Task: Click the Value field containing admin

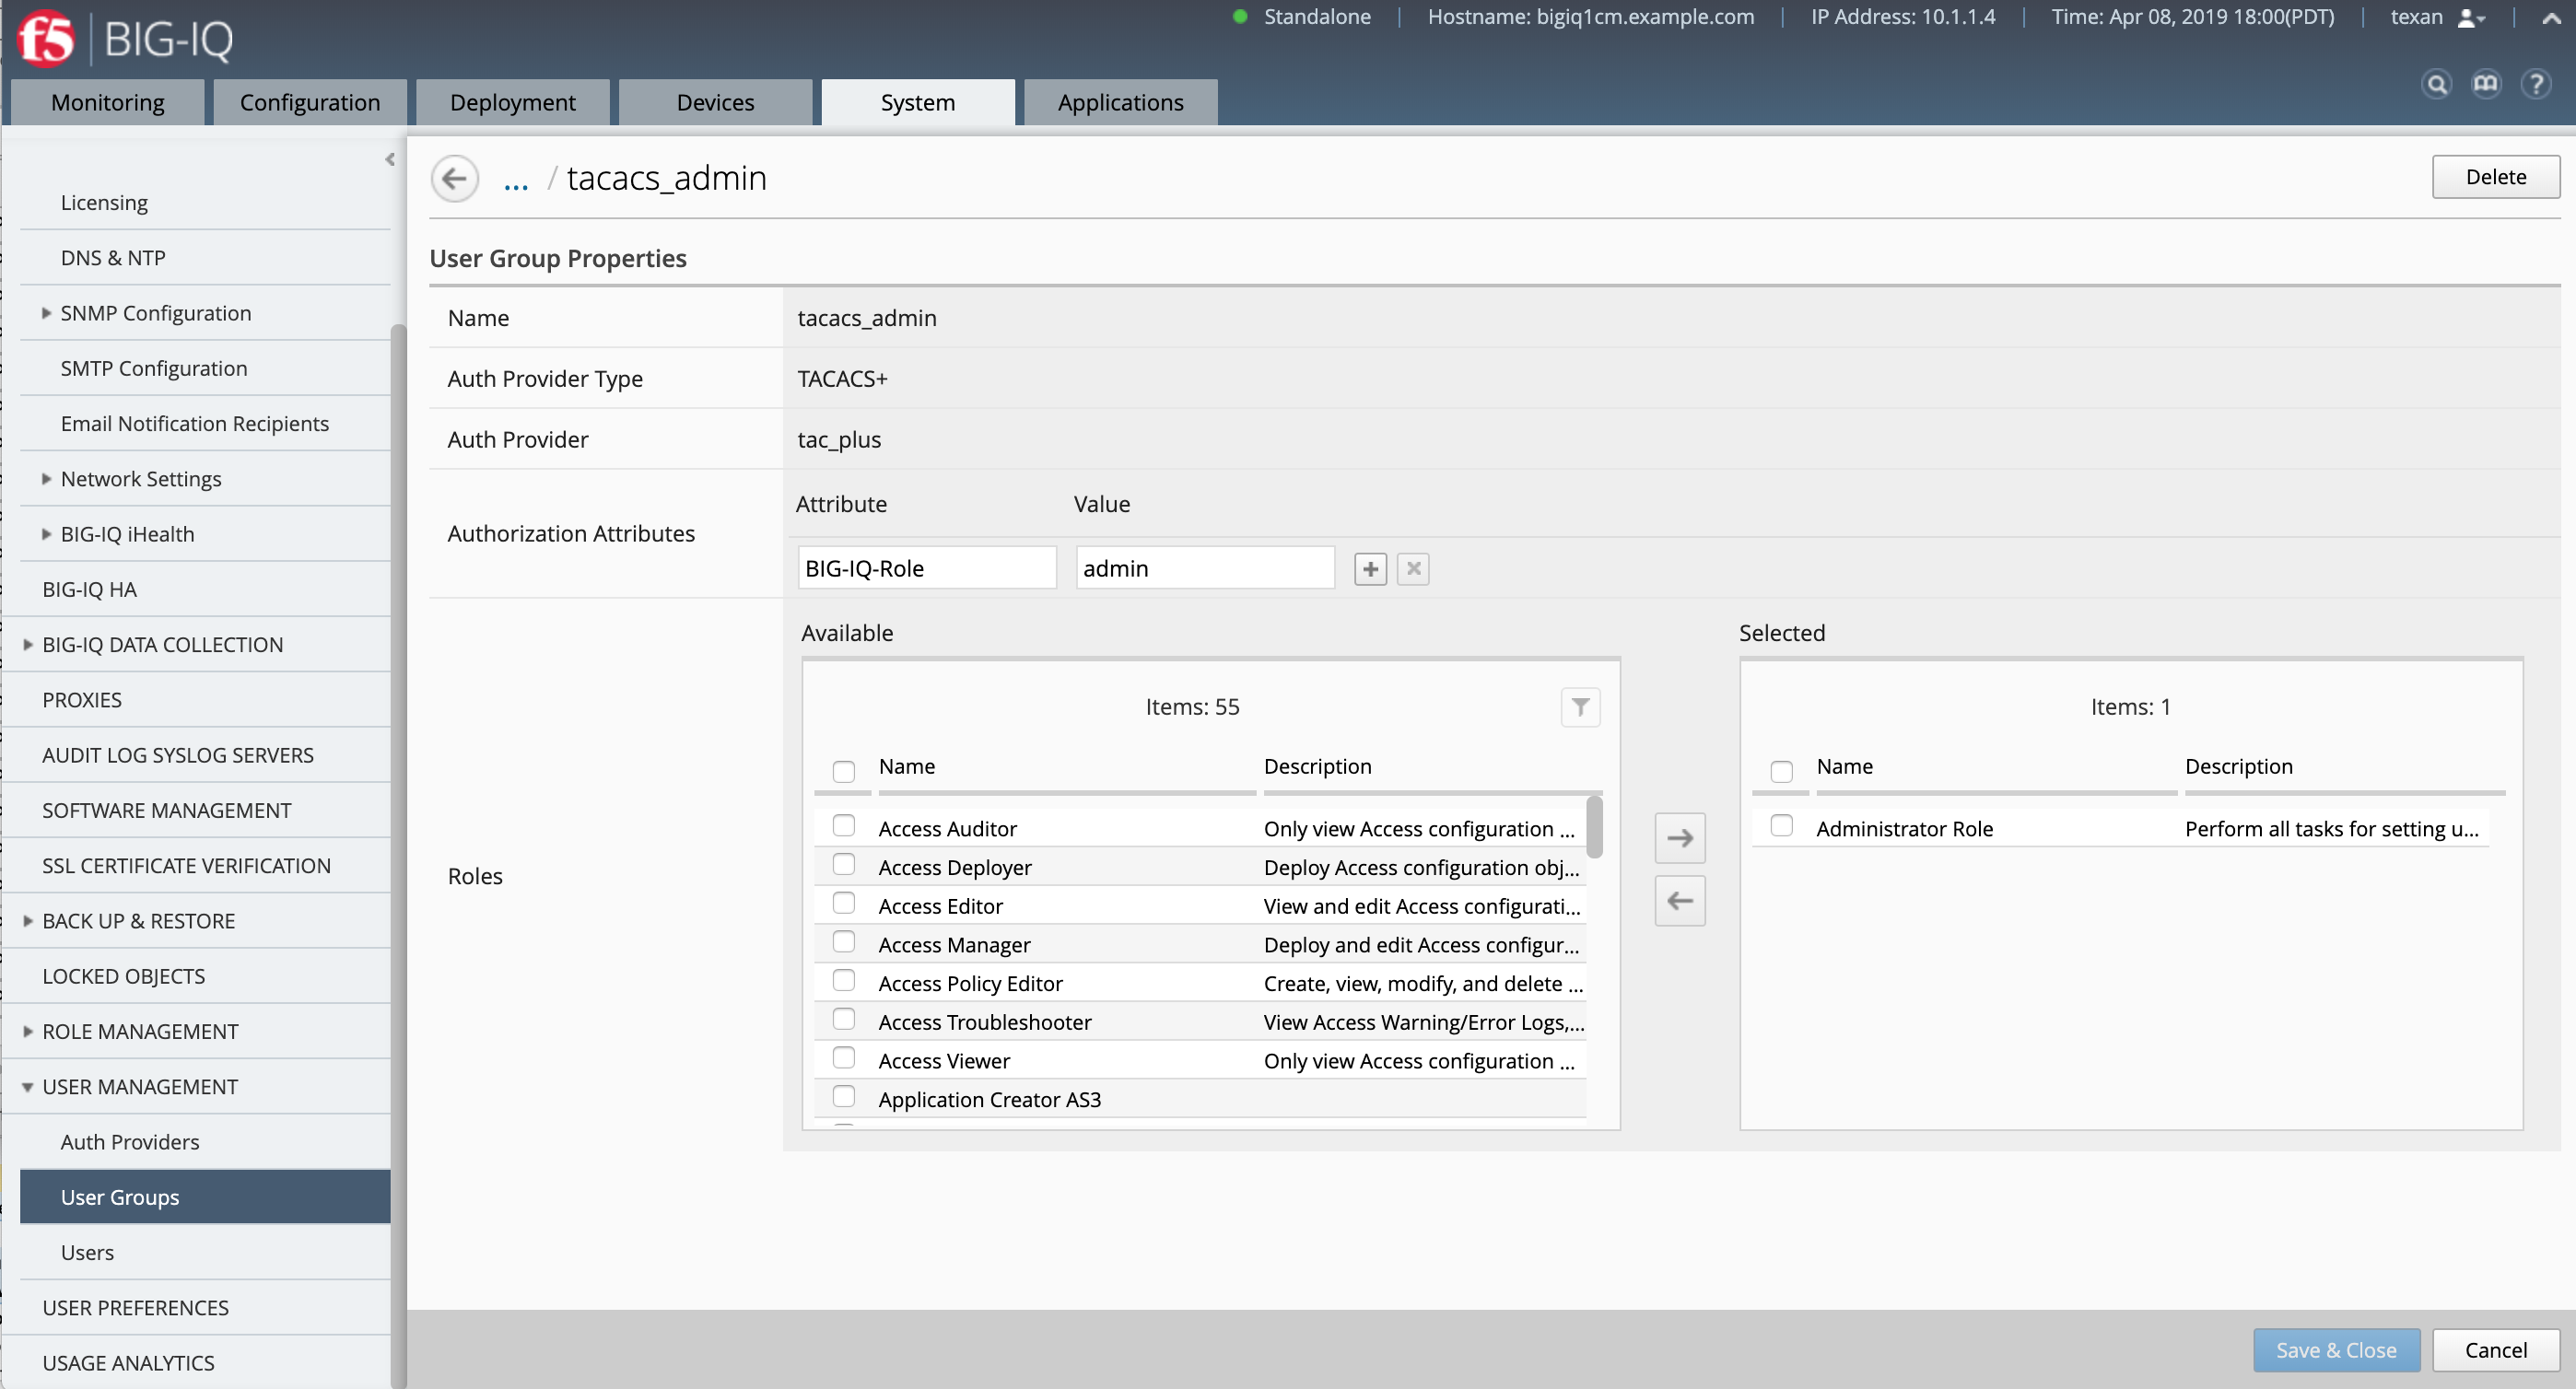Action: pos(1204,567)
